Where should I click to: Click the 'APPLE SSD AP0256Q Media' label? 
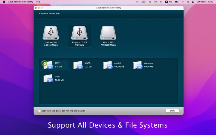108,44
